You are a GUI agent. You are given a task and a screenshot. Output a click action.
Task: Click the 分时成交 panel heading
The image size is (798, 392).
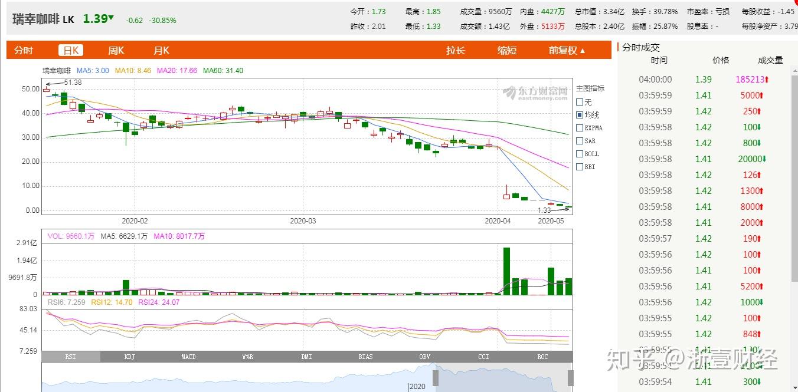[x=641, y=48]
